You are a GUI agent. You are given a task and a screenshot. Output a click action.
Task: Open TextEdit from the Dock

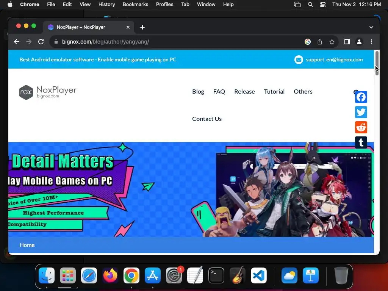[195, 275]
